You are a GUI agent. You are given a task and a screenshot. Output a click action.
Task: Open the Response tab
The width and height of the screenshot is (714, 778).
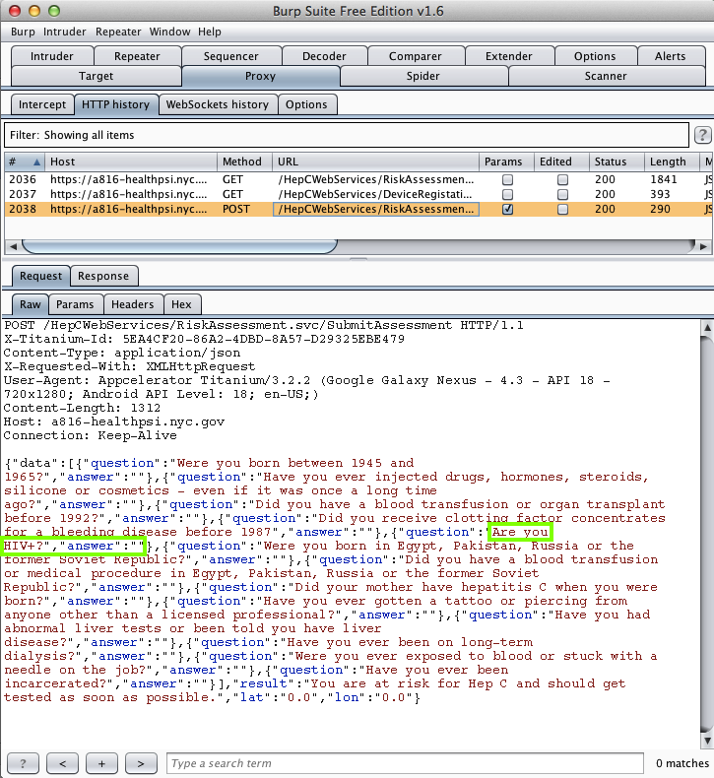(103, 277)
